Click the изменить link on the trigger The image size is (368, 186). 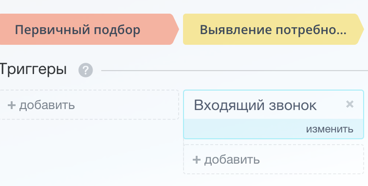coord(330,129)
